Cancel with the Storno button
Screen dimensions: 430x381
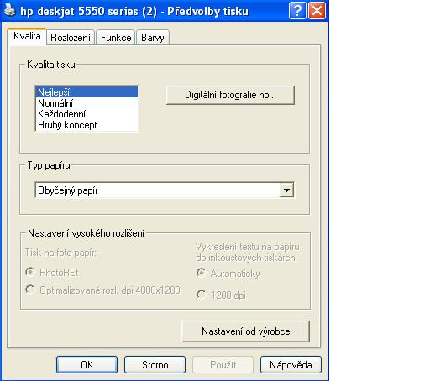click(x=155, y=364)
